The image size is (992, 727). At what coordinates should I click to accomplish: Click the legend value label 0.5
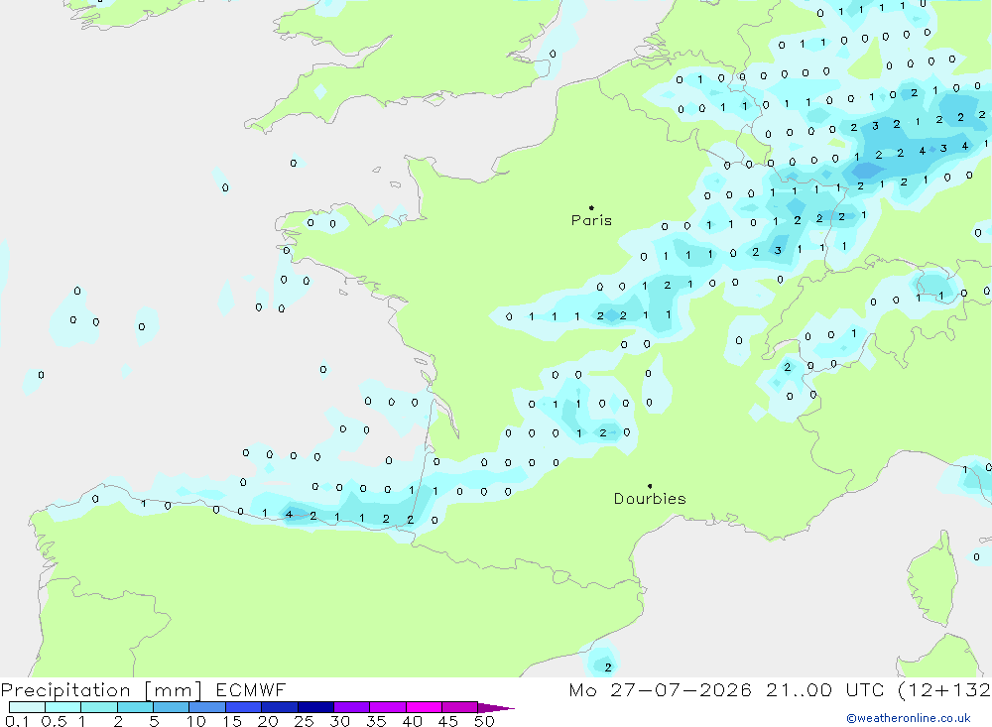coord(55,721)
